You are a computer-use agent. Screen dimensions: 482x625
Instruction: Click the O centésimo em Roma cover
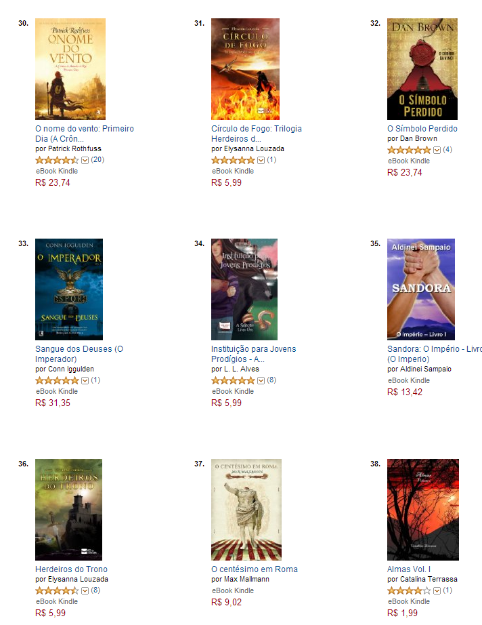pyautogui.click(x=246, y=510)
